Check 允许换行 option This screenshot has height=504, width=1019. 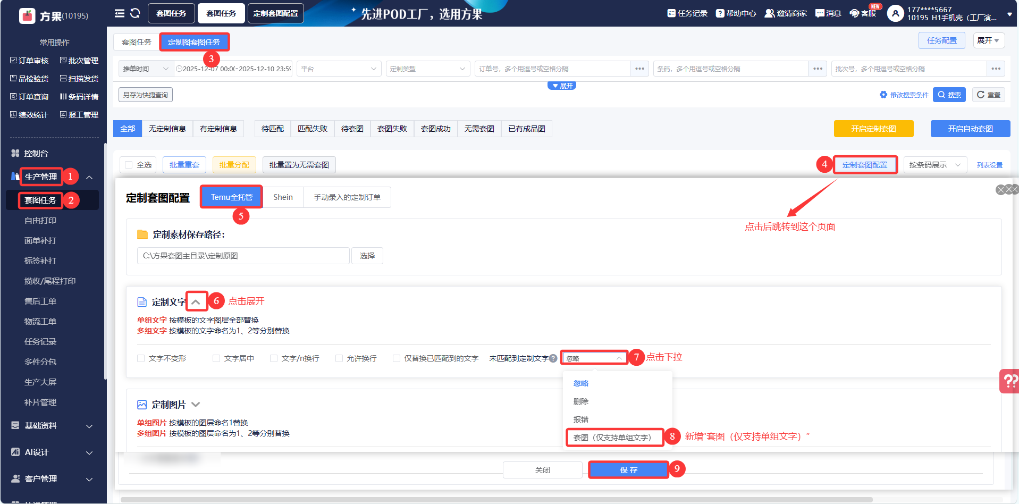(x=339, y=358)
